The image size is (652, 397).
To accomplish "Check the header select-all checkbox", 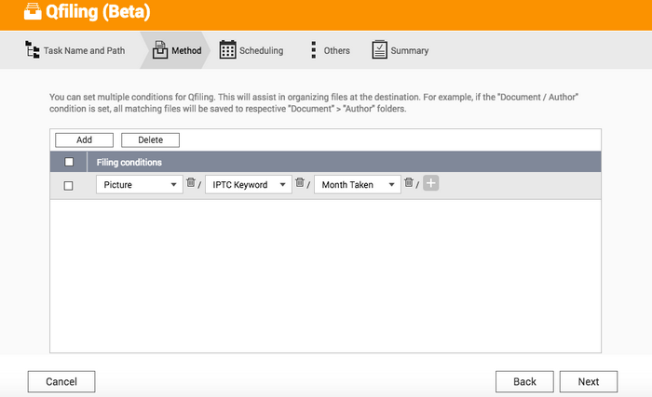I will (x=69, y=162).
